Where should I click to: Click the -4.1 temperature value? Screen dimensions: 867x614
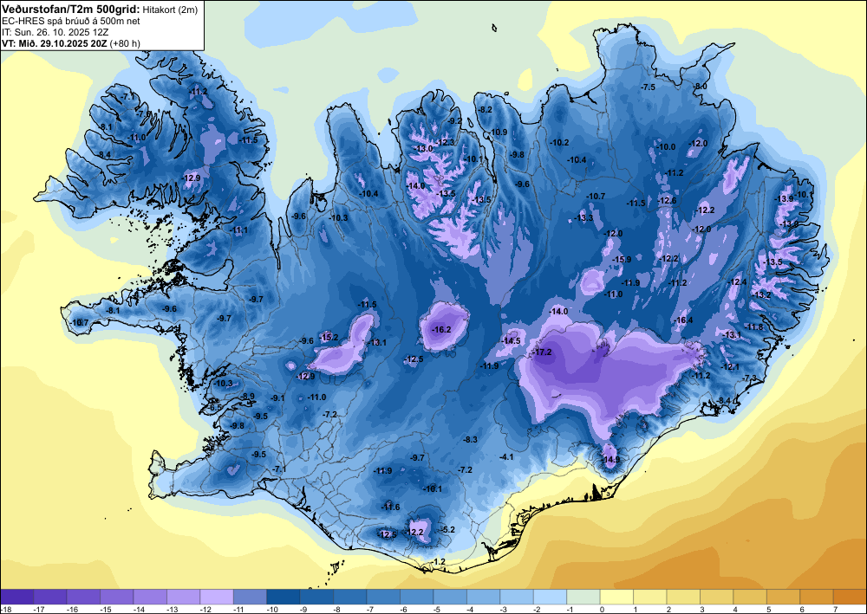[x=506, y=457]
